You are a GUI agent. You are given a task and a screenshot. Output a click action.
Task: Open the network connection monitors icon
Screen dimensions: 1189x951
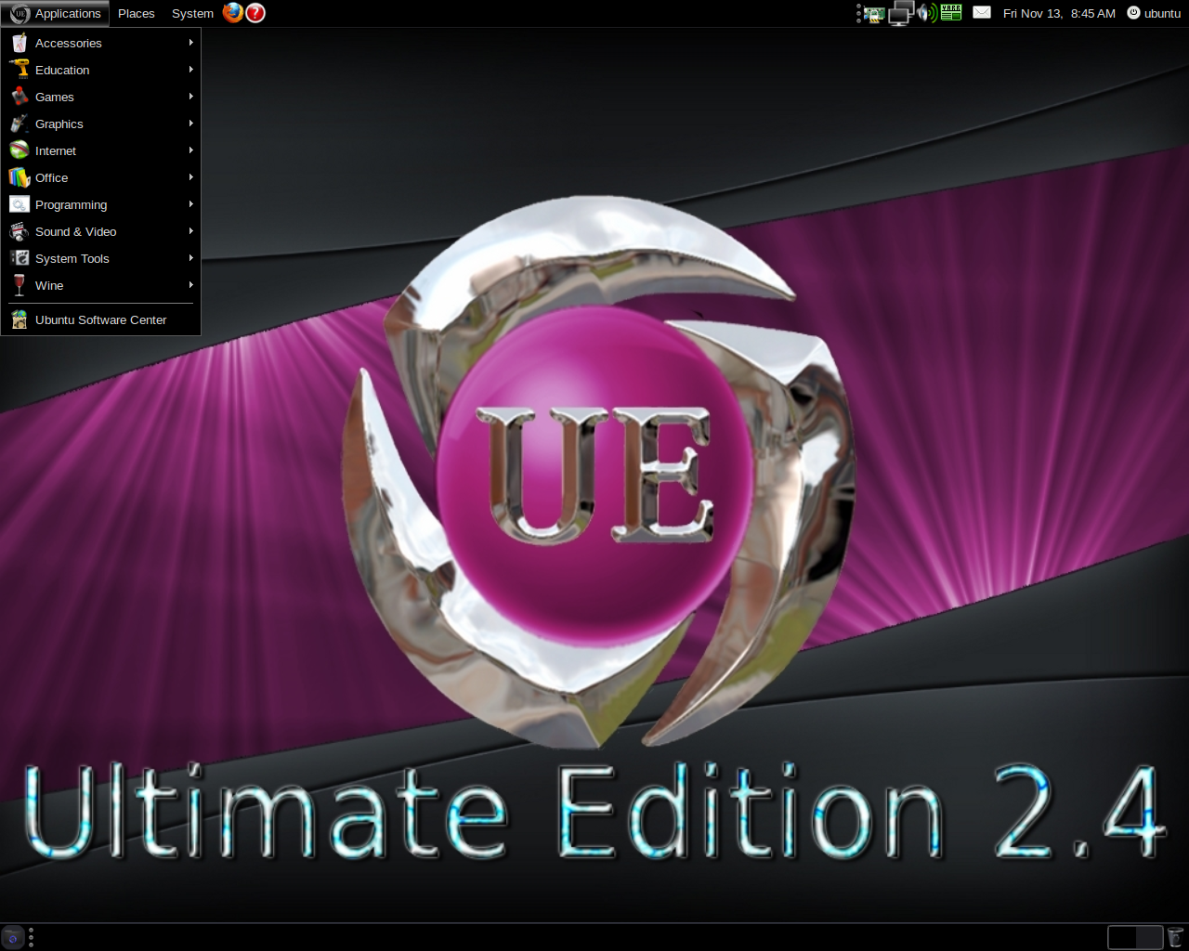point(901,13)
